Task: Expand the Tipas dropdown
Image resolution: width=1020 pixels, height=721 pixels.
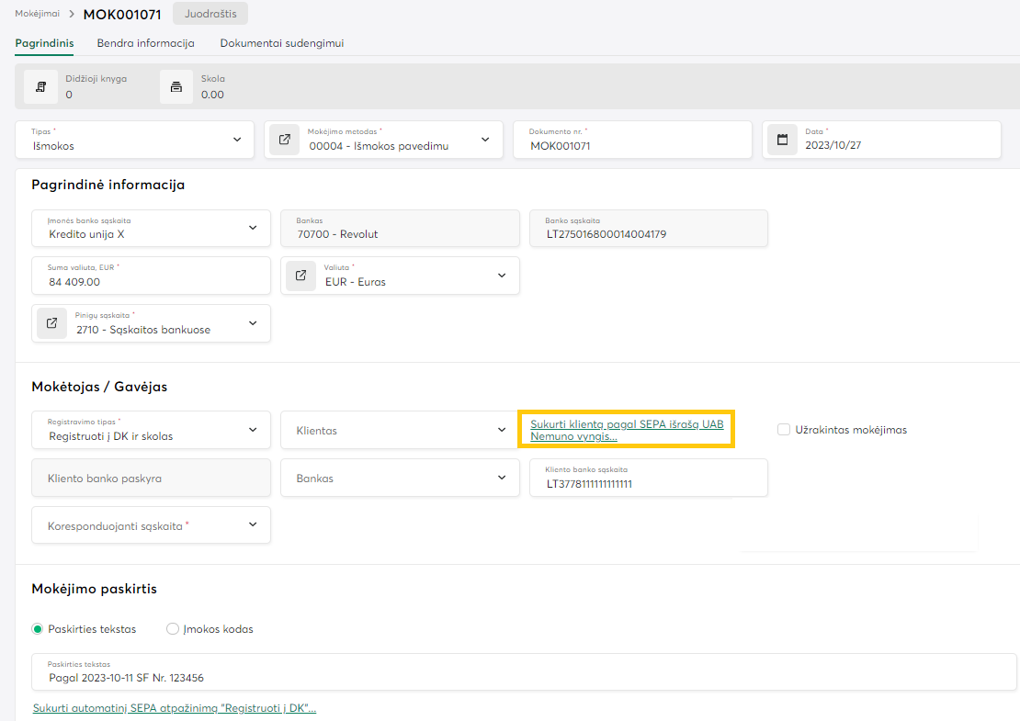Action: click(237, 140)
